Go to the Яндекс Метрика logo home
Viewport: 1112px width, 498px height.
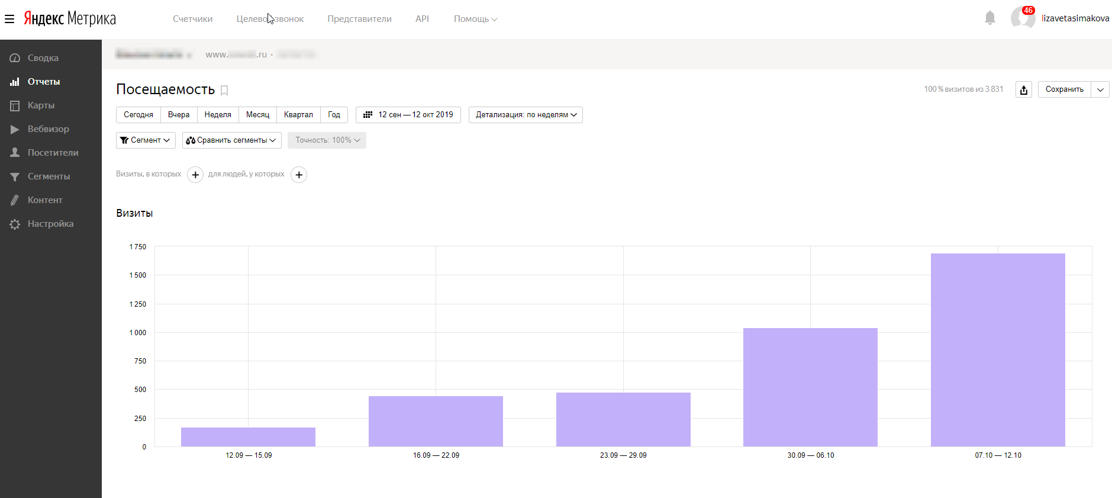point(70,18)
